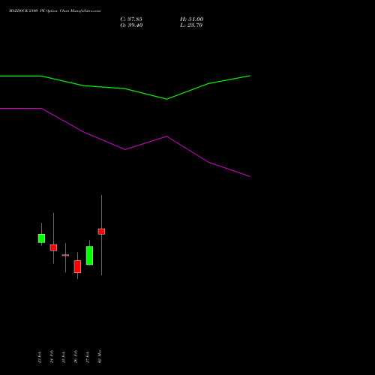Click the green indicator line
The width and height of the screenshot is (375, 375).
click(125, 88)
